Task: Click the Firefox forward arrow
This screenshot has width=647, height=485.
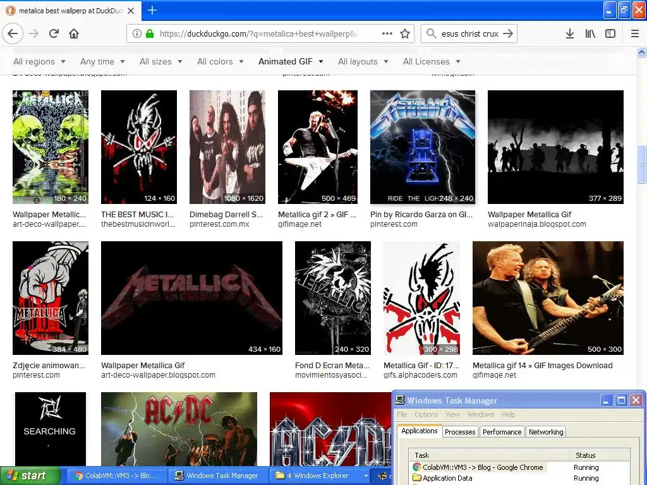Action: pos(33,33)
